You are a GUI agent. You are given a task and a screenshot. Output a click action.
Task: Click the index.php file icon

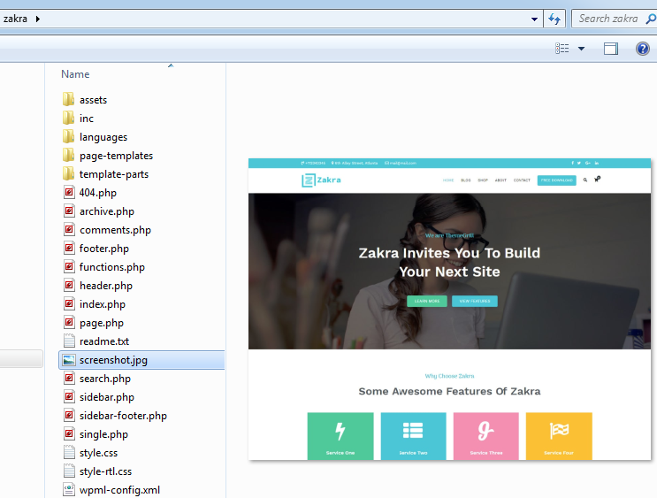[69, 304]
